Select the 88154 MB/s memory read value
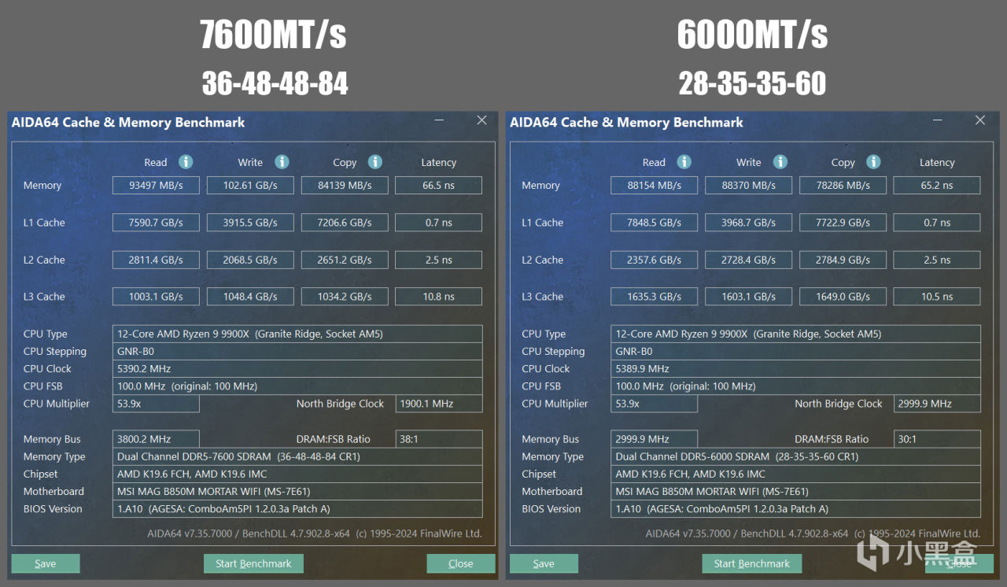Viewport: 1007px width, 587px height. [655, 186]
